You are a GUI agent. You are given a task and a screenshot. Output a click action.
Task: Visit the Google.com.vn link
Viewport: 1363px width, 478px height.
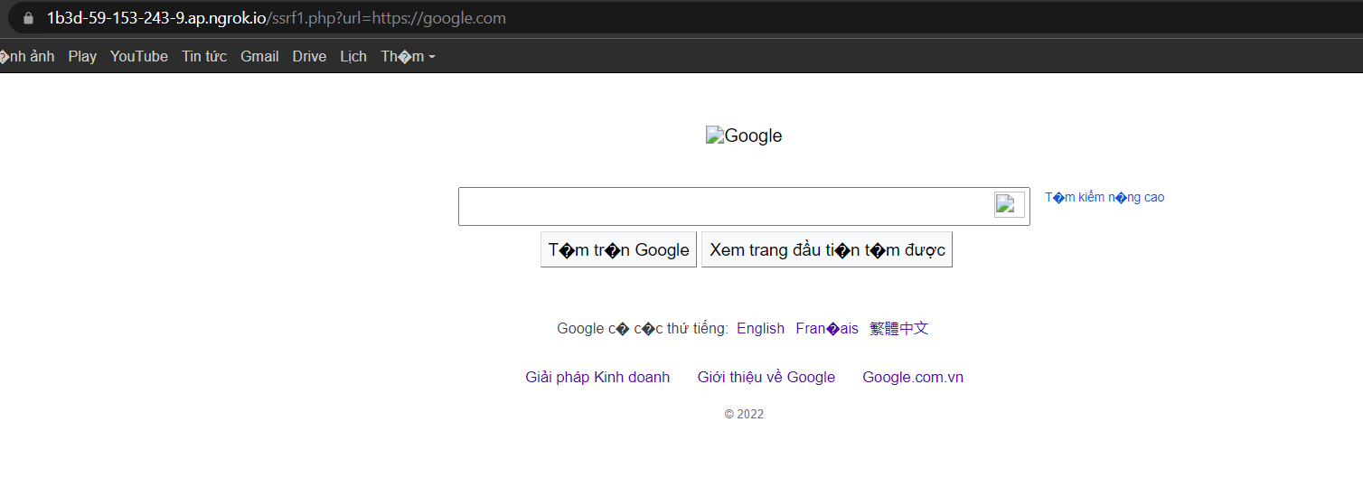coord(913,378)
